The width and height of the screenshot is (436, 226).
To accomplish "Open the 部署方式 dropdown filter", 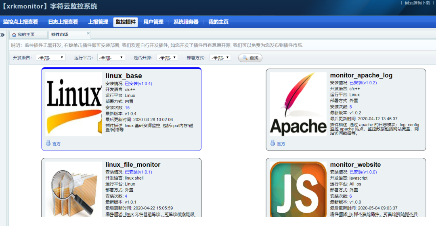I will point(220,58).
